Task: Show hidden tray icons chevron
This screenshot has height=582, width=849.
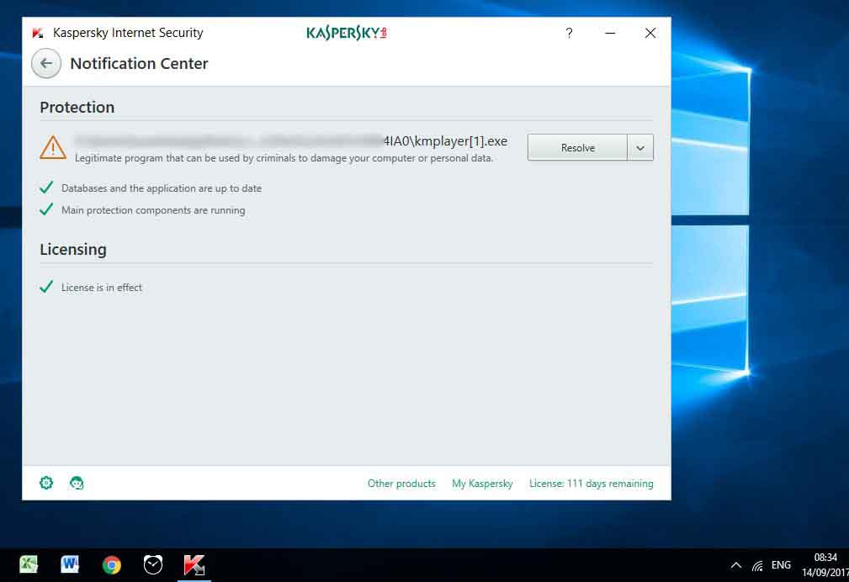Action: point(736,565)
